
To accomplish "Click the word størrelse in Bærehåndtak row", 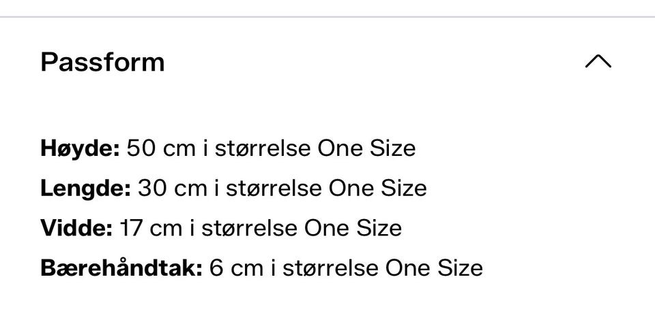I will click(x=330, y=267).
